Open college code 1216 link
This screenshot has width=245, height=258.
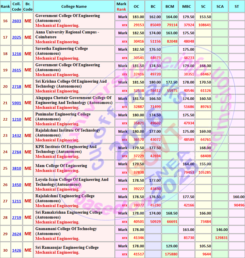pyautogui.click(x=17, y=54)
